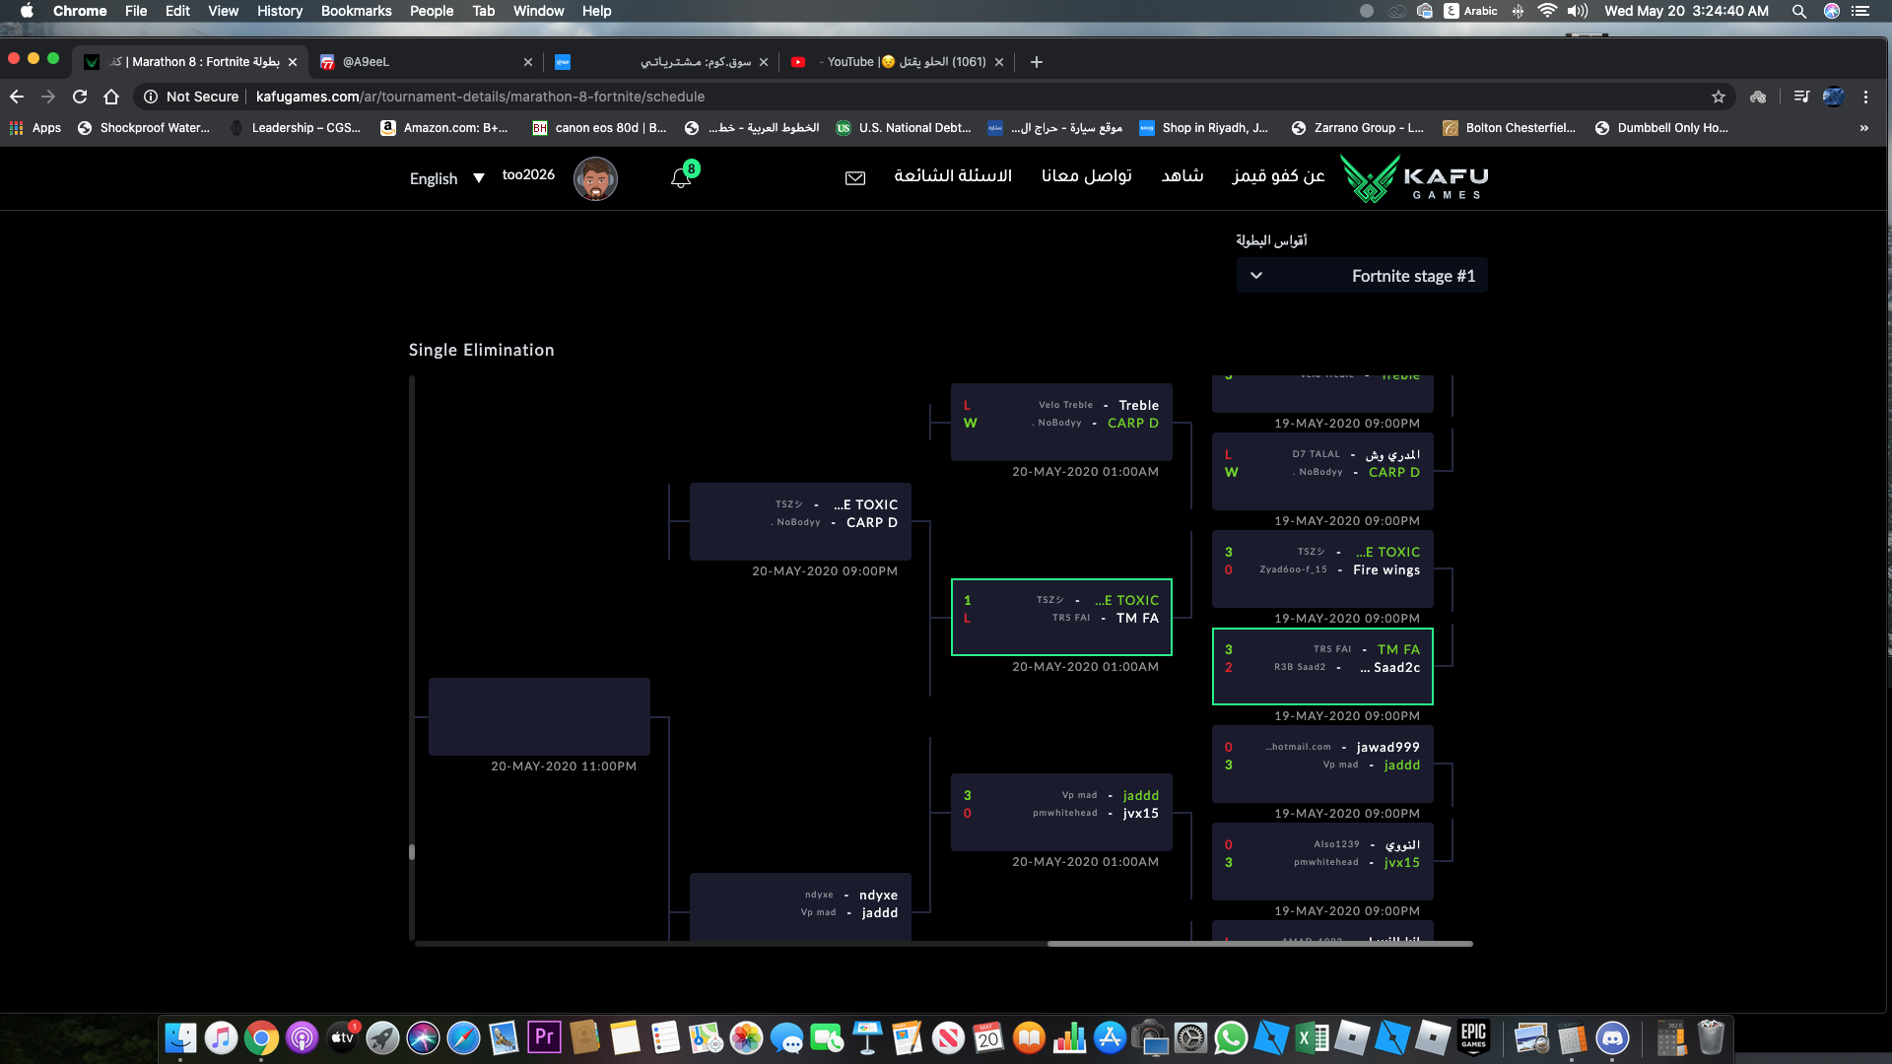
Task: Click the notification bell icon
Action: point(681,178)
